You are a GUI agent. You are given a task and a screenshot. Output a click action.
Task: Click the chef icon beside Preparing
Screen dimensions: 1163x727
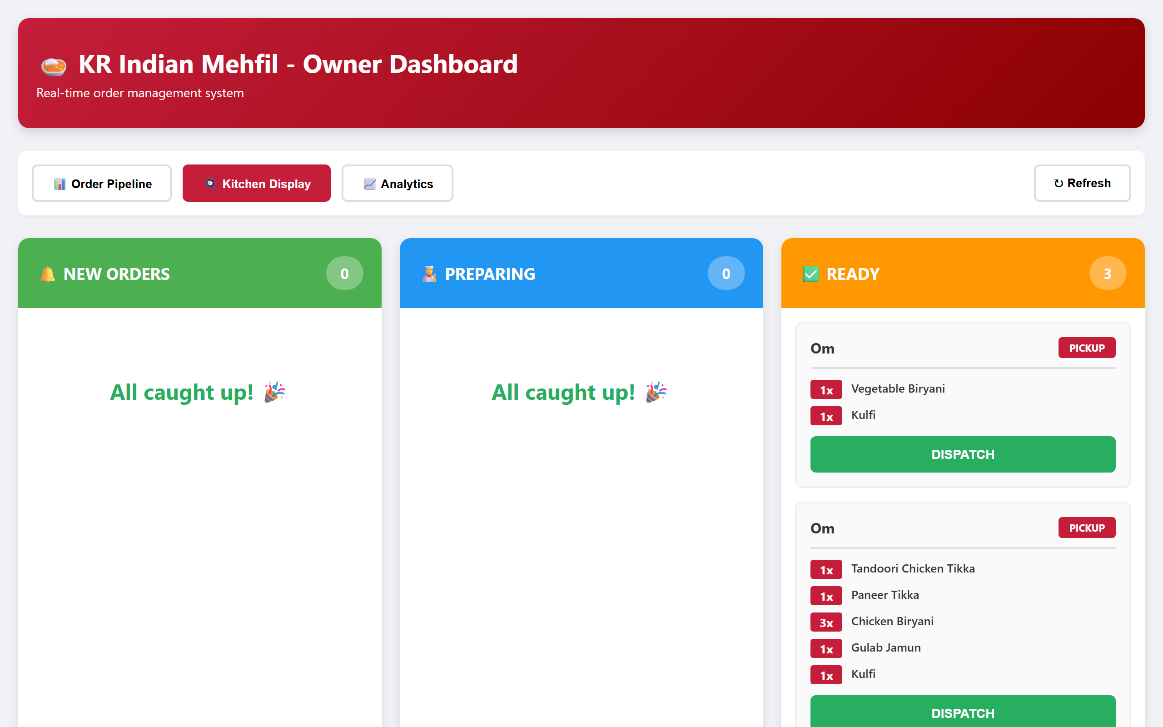coord(429,274)
